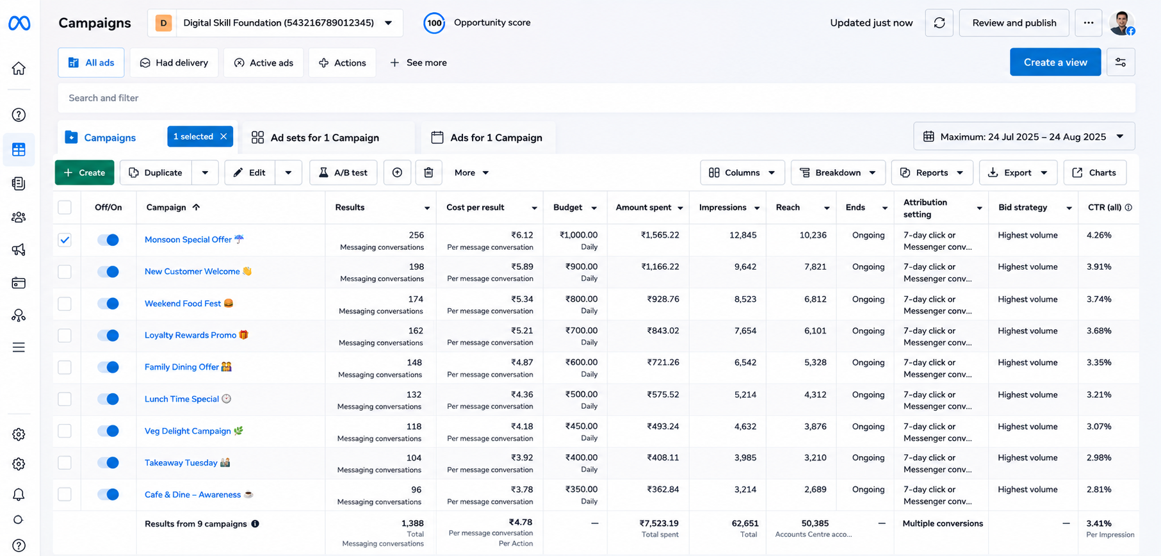Click the Create a view button
The height and width of the screenshot is (556, 1161).
click(1055, 62)
